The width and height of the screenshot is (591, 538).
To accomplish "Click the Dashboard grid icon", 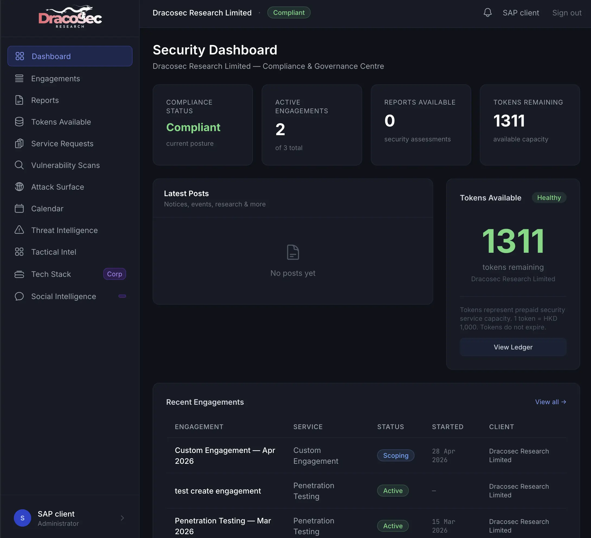I will [x=20, y=56].
